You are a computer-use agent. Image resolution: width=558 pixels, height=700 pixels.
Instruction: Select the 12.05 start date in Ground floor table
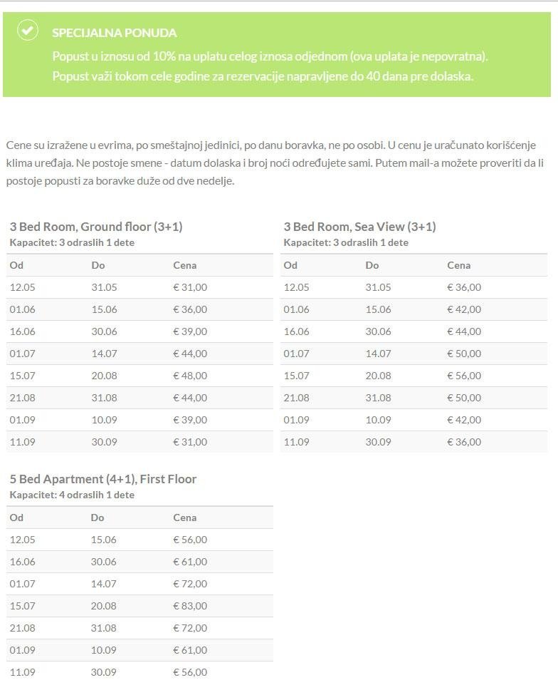22,287
